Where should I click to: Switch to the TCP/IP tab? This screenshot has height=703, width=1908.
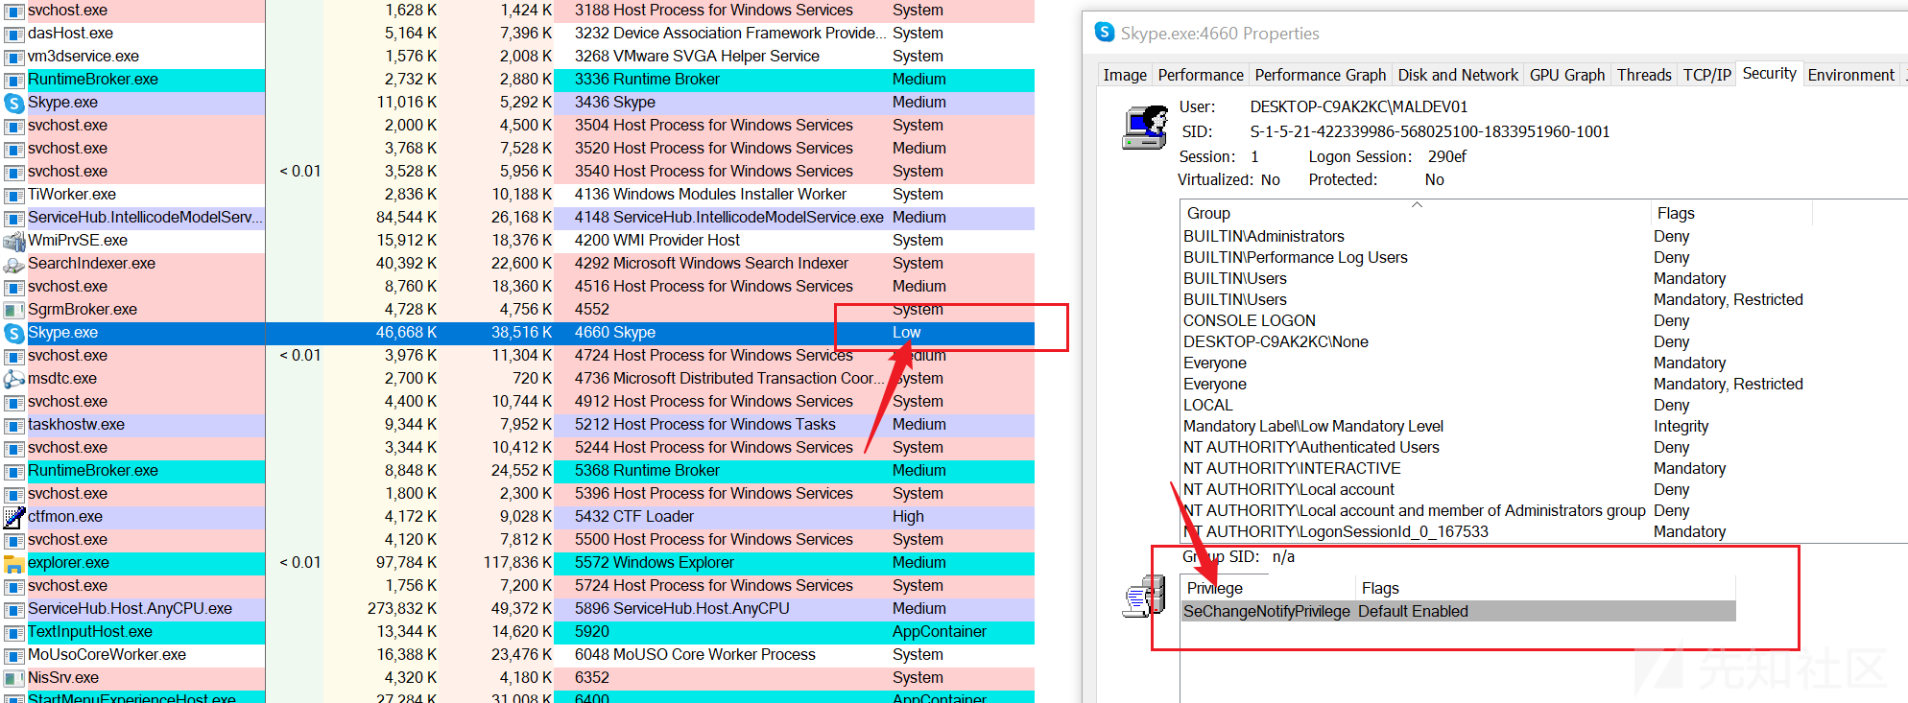[1707, 75]
